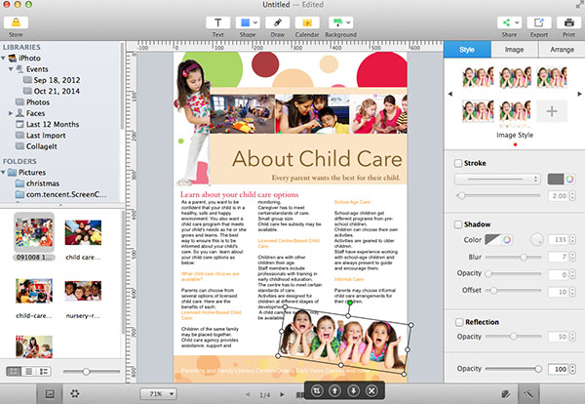Enable the Reflection checkbox

pyautogui.click(x=460, y=322)
